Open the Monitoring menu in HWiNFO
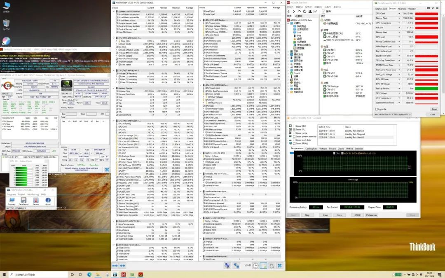 point(33,194)
